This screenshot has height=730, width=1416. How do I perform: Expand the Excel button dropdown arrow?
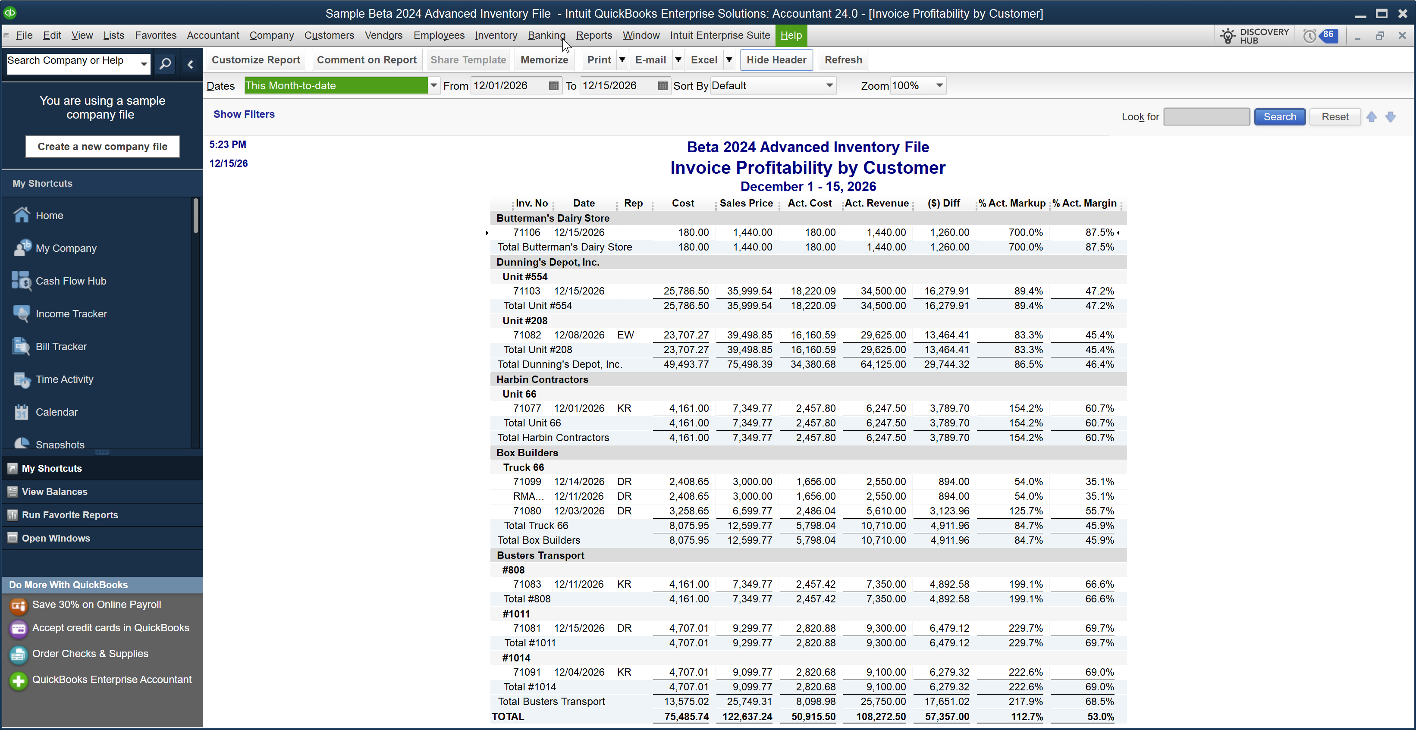pyautogui.click(x=729, y=60)
